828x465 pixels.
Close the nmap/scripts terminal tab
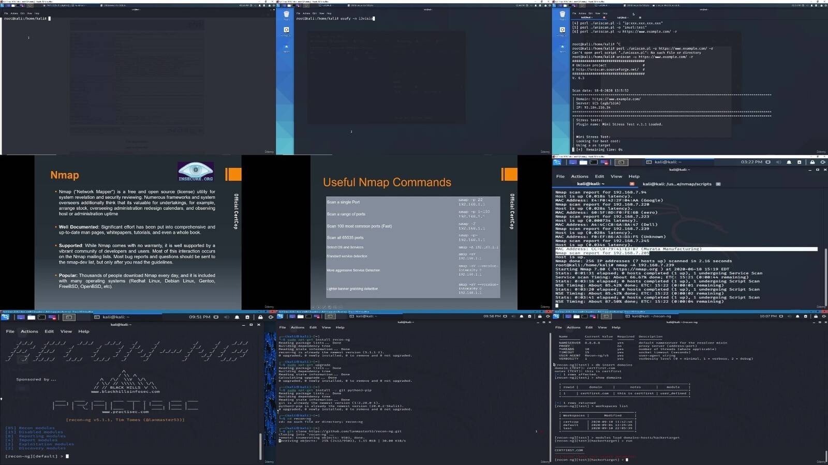[x=718, y=184]
